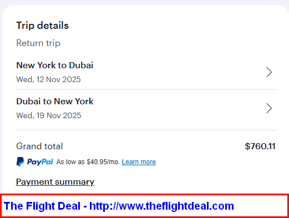Open the http://www.theflightdeal.com URL text
This screenshot has width=289, height=218.
(x=161, y=206)
